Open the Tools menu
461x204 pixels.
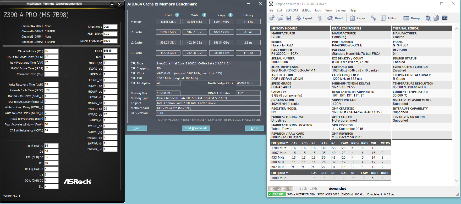(x=318, y=10)
